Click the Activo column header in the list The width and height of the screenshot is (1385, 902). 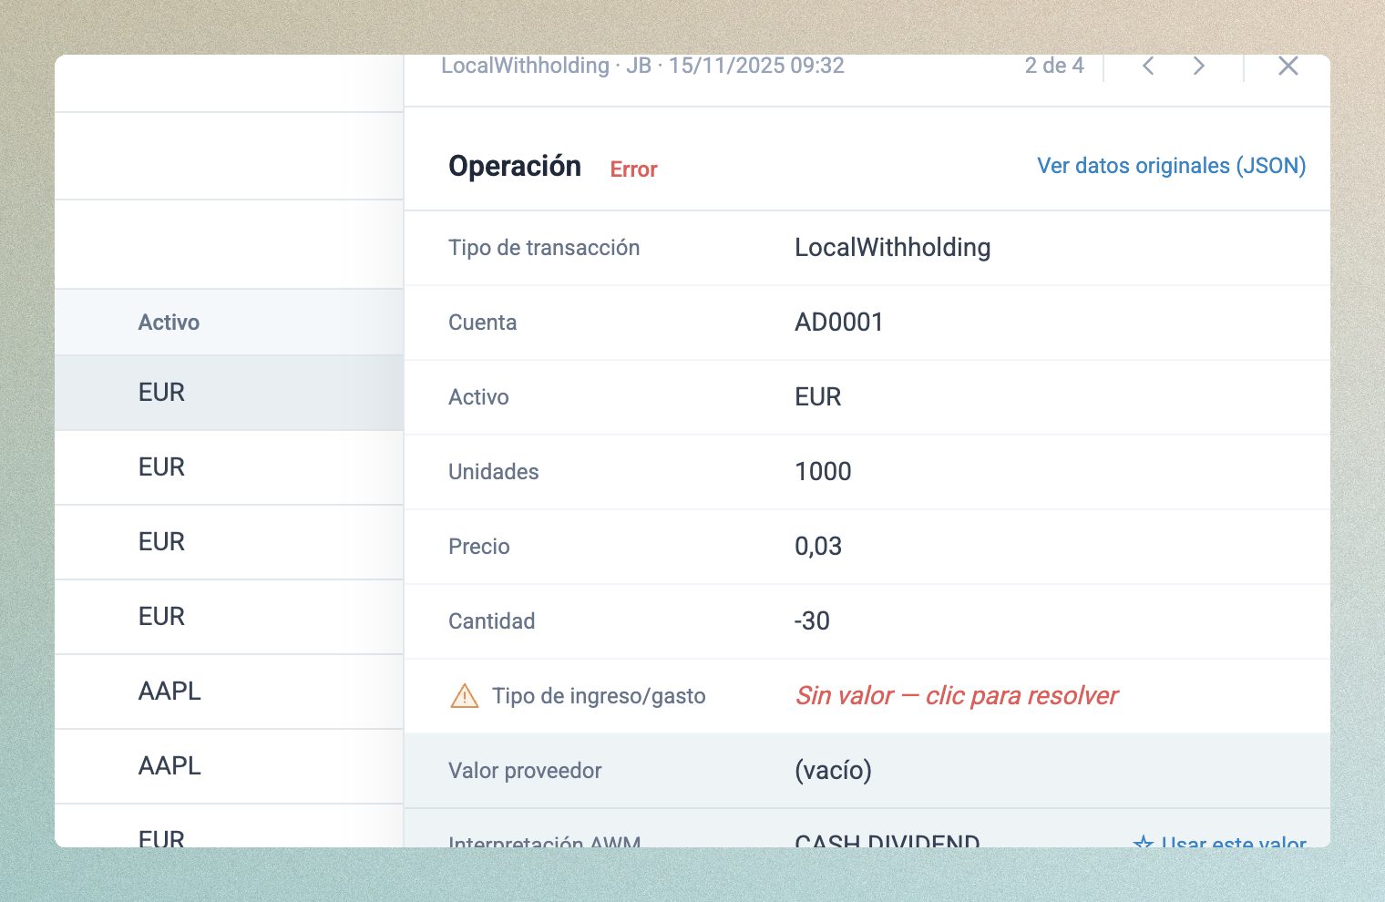(x=169, y=323)
